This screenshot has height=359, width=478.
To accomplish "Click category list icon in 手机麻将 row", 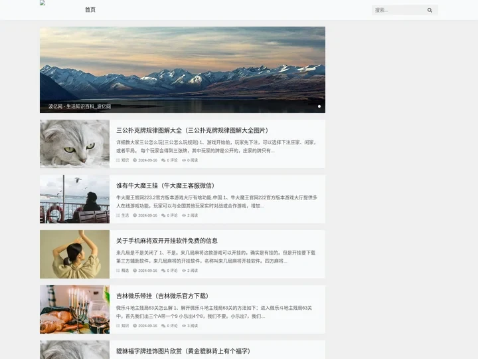I will pyautogui.click(x=118, y=271).
